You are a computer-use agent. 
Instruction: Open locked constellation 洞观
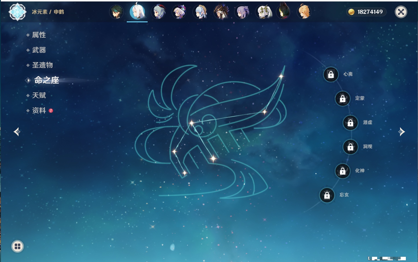pos(351,147)
